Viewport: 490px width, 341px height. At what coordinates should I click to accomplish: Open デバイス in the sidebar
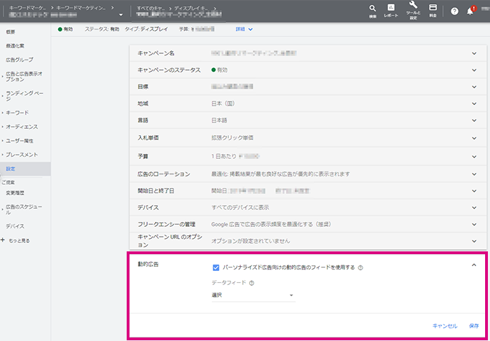click(15, 226)
